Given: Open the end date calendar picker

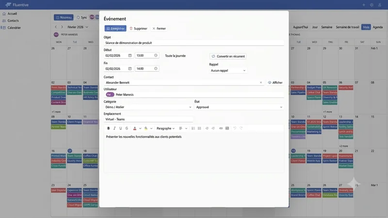Looking at the screenshot, I should point(130,68).
